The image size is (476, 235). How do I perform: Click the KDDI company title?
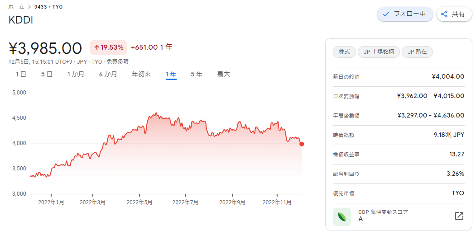pos(21,20)
